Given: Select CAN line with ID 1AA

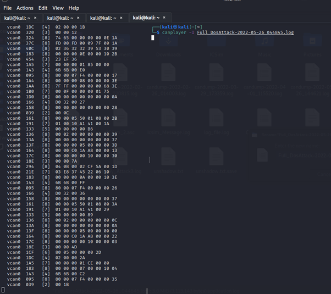Looking at the screenshot, I should [62, 86].
